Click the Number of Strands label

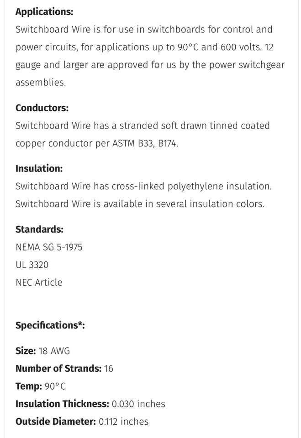coord(58,369)
